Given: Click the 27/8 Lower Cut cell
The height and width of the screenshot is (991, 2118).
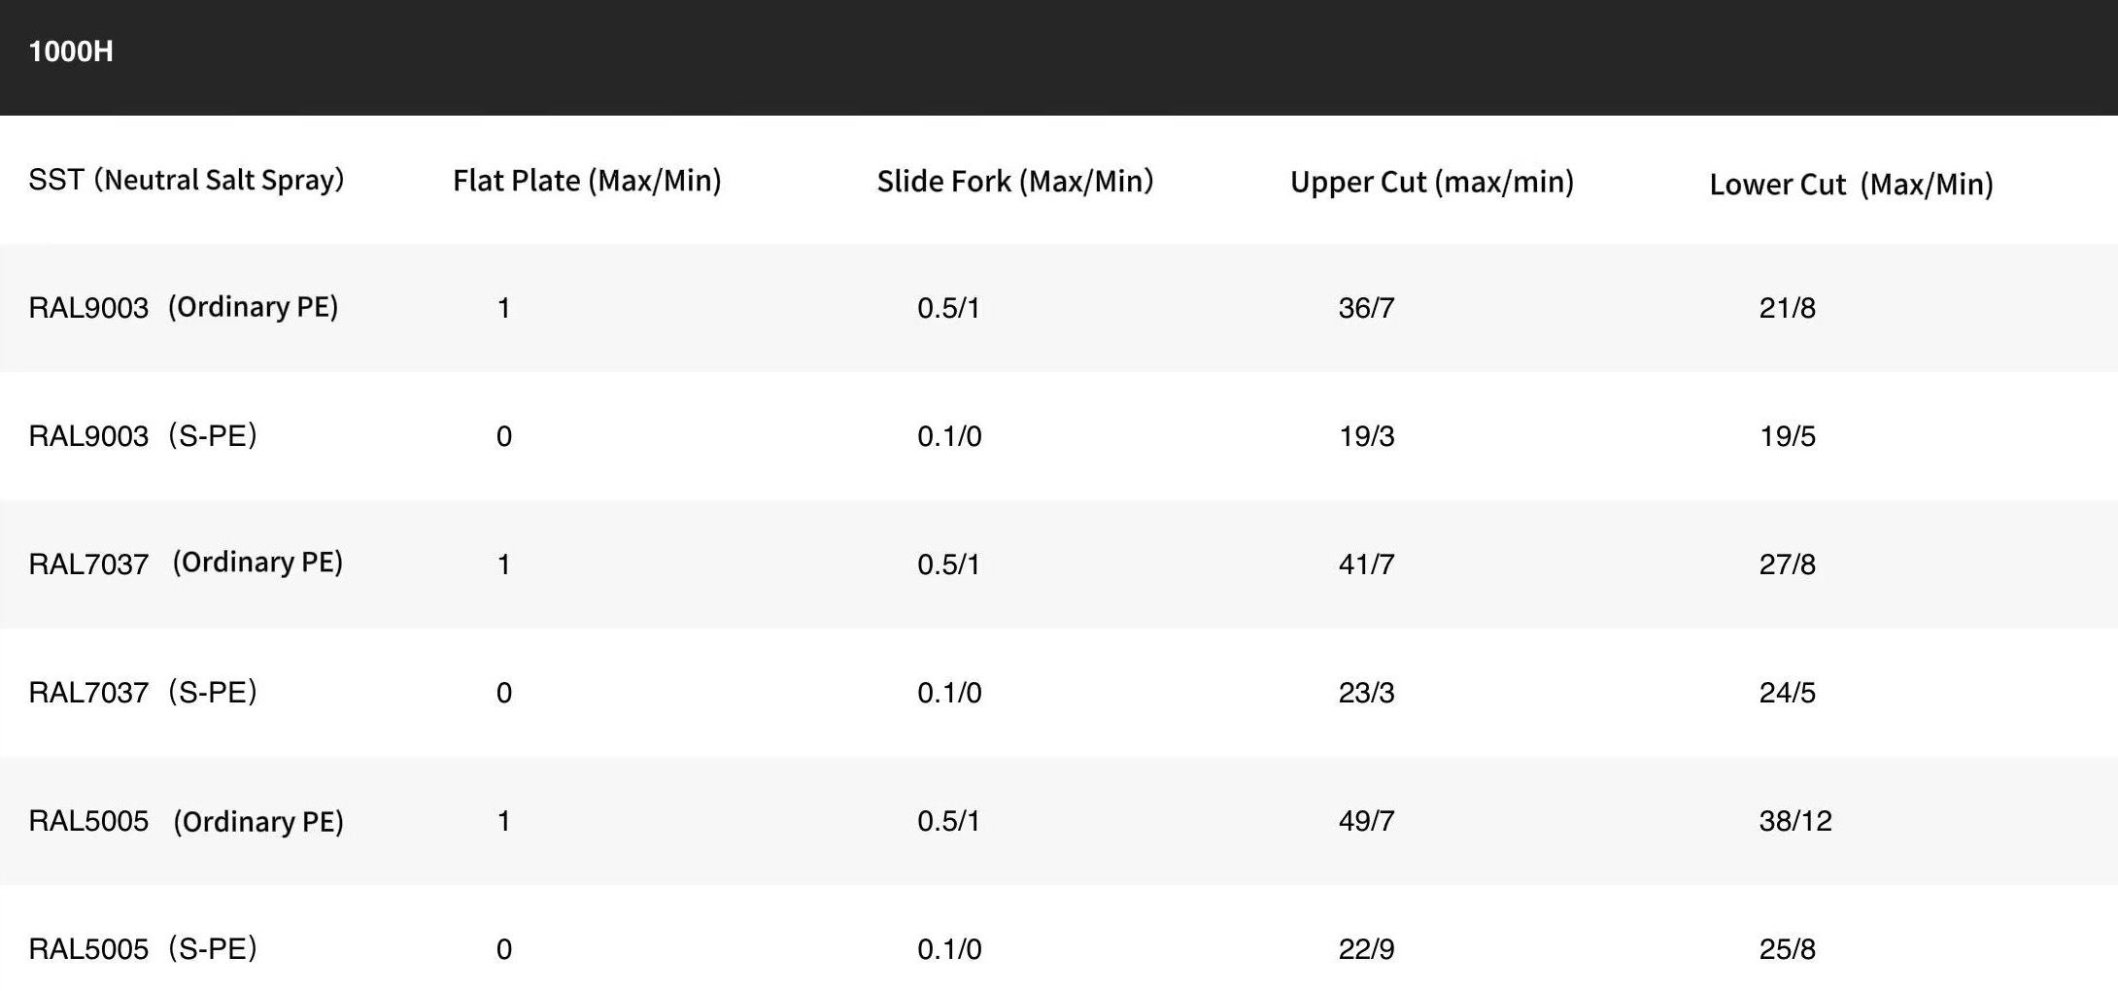Looking at the screenshot, I should point(1787,564).
